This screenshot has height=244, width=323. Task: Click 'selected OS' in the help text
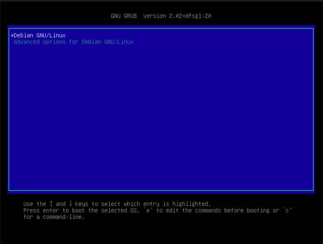[120, 210]
